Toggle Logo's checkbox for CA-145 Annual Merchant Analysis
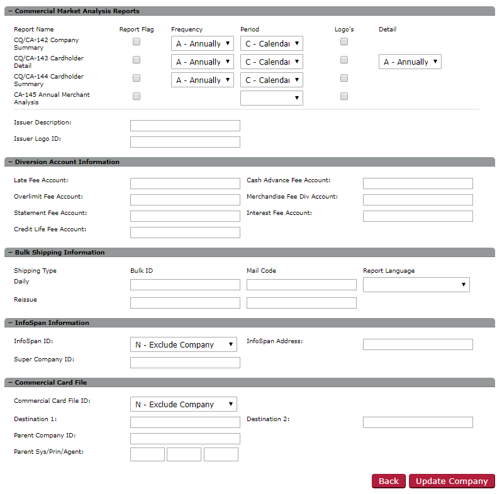The width and height of the screenshot is (497, 494). (344, 96)
